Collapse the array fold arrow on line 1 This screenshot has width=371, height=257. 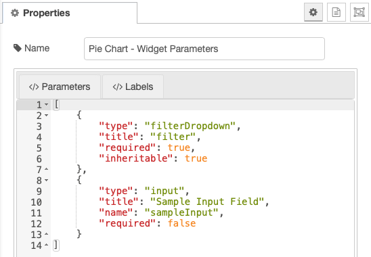46,105
